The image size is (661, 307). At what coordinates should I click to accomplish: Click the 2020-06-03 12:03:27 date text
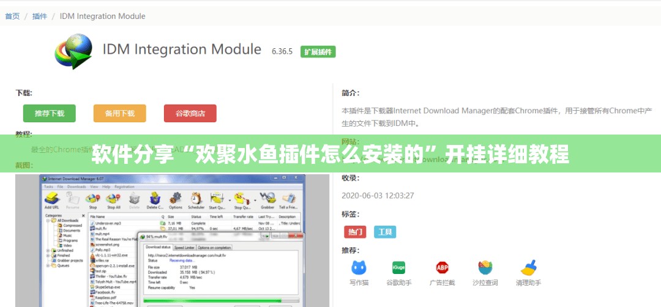pyautogui.click(x=378, y=196)
